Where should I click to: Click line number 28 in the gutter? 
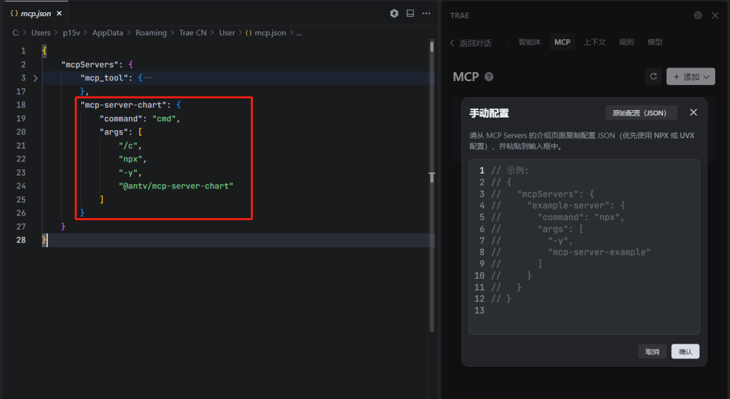coord(21,240)
